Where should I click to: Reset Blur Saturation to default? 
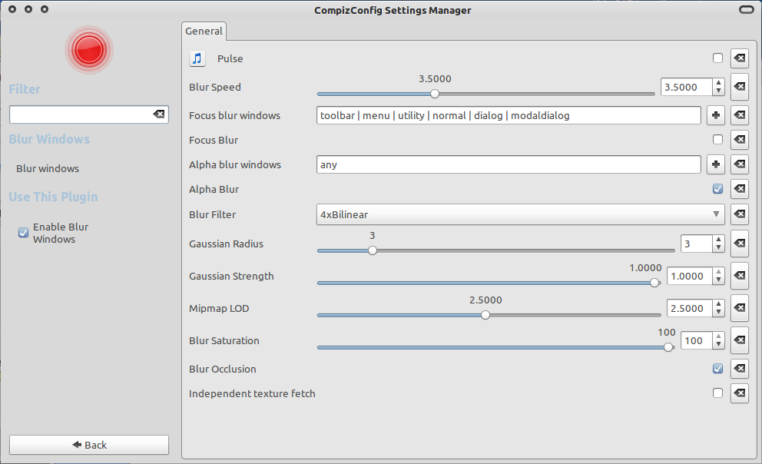(739, 340)
